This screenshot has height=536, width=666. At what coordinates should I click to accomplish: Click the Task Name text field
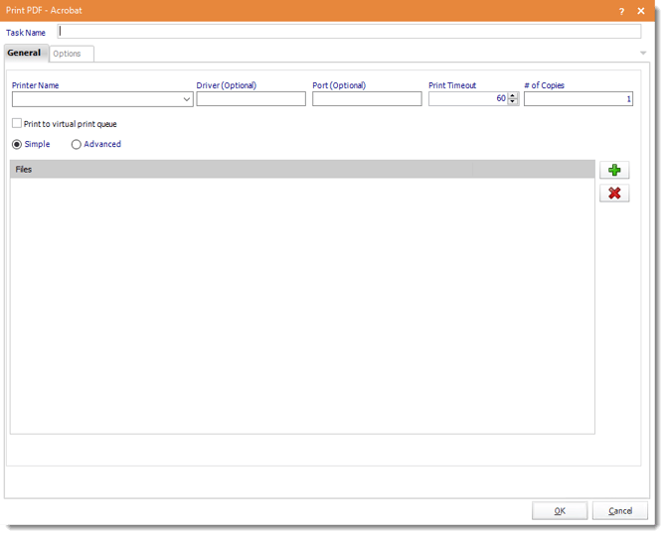348,32
